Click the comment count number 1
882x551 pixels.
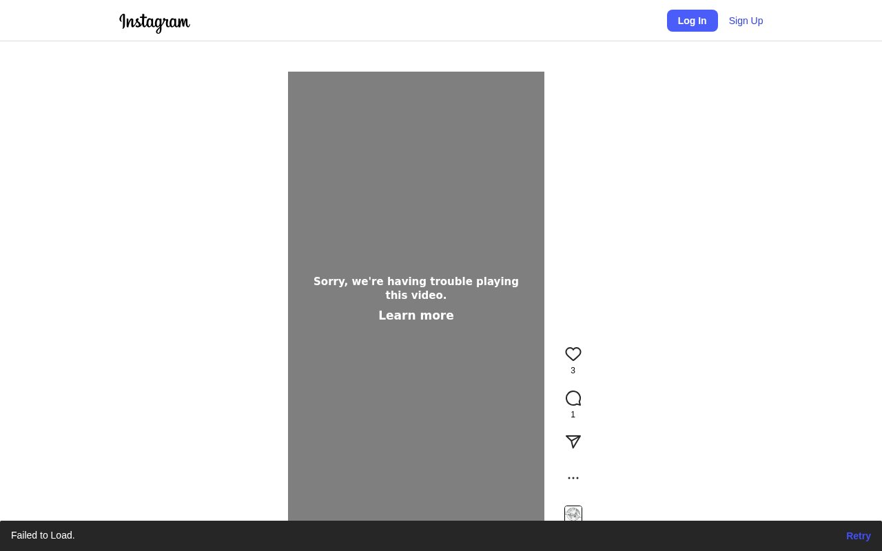(x=573, y=415)
